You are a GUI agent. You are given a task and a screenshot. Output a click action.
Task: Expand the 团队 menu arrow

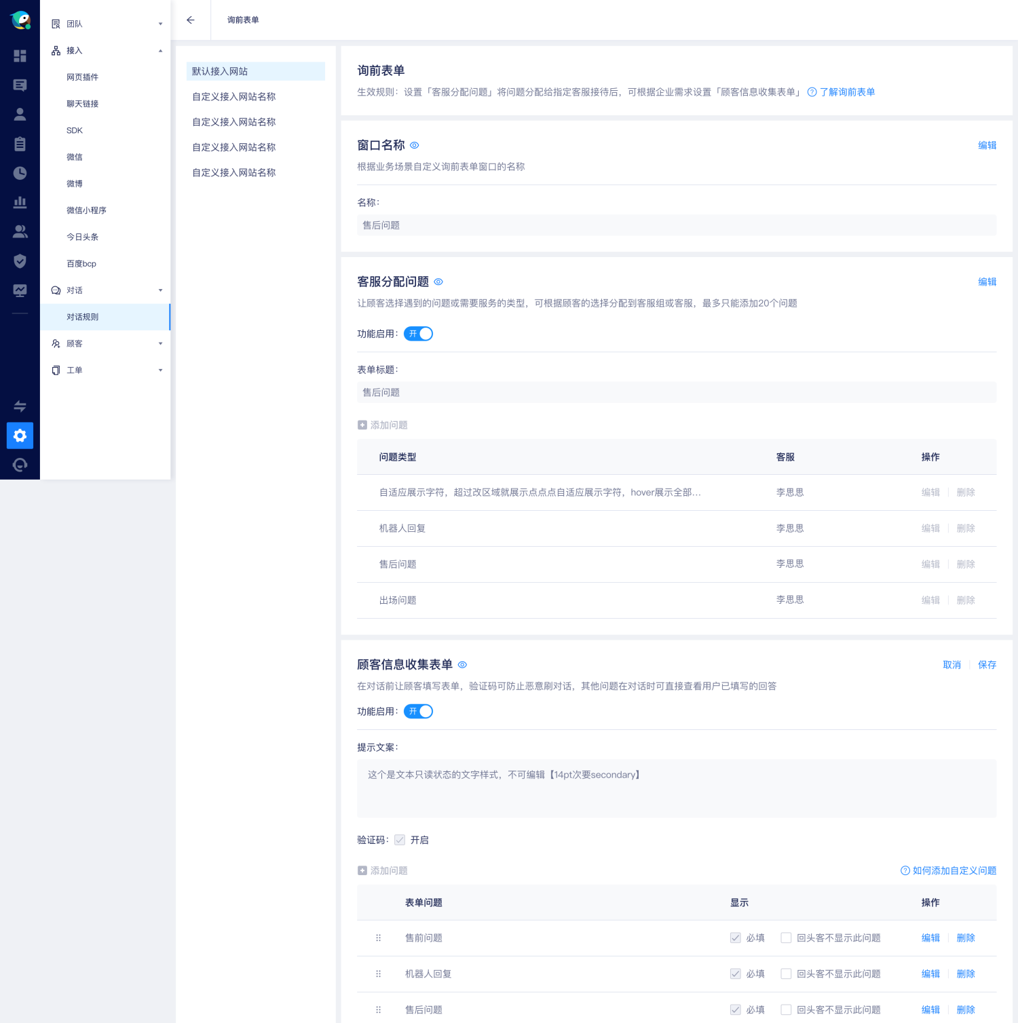[161, 24]
